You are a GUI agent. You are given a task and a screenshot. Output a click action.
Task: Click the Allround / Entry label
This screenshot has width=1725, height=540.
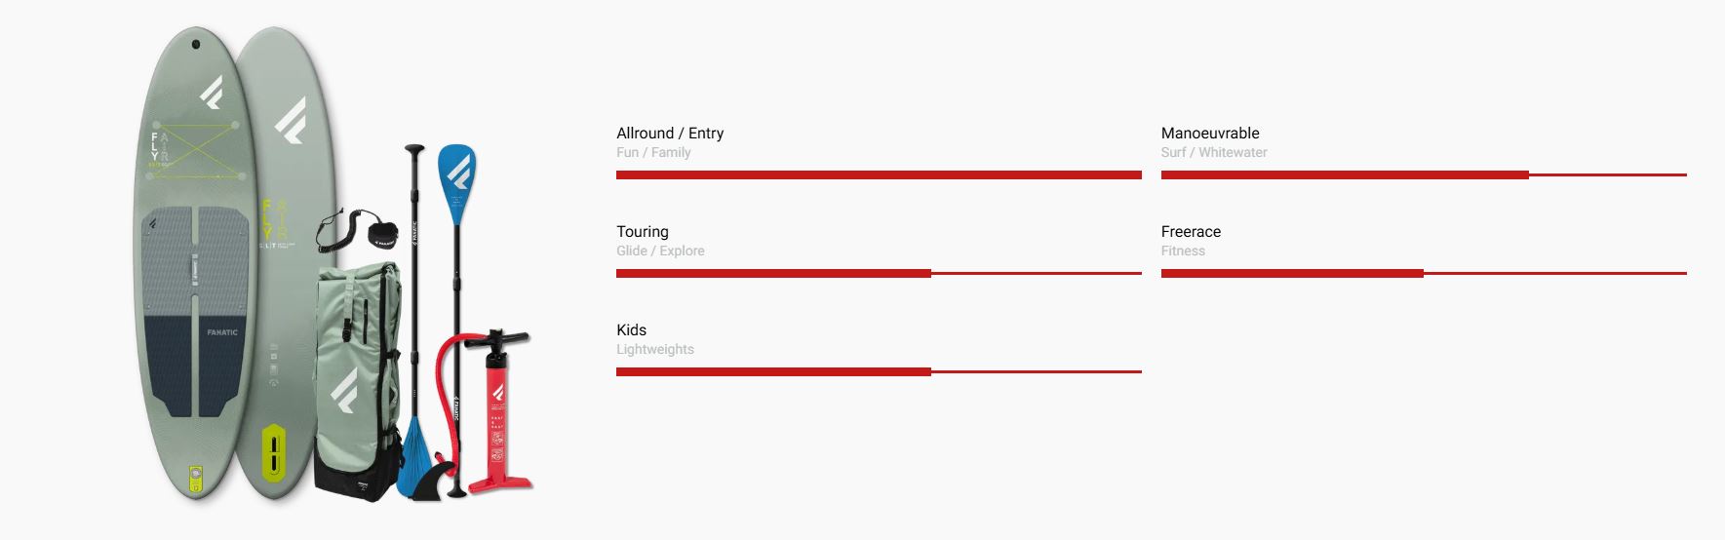pos(670,134)
